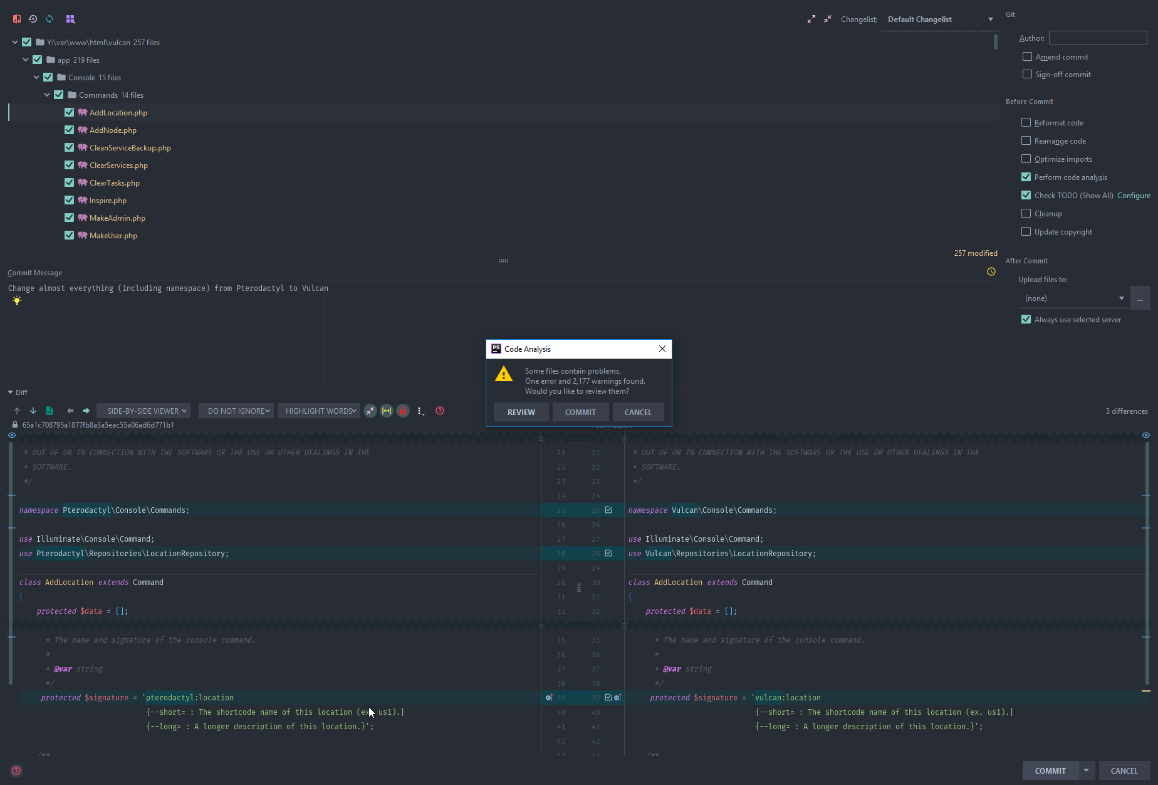Uncheck the AddNode.php file checkbox
The height and width of the screenshot is (785, 1158).
[x=69, y=130]
